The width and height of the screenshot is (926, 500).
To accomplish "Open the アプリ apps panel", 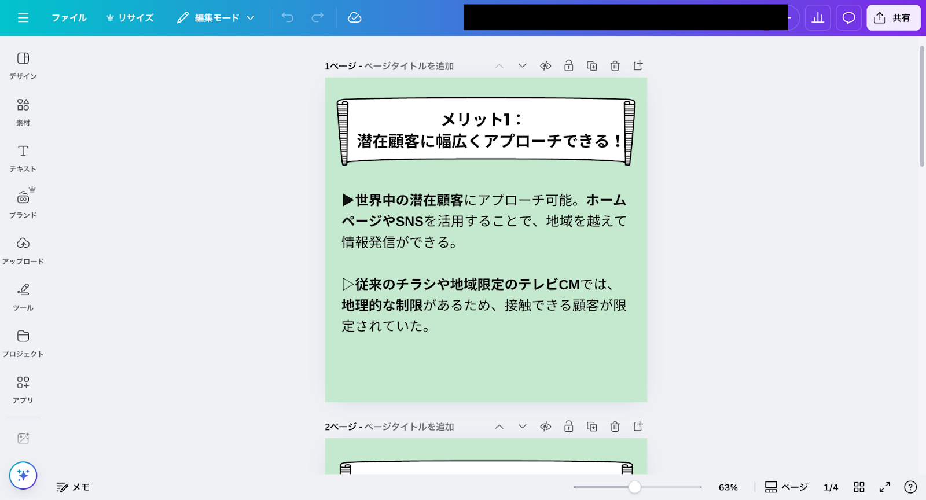I will 23,390.
